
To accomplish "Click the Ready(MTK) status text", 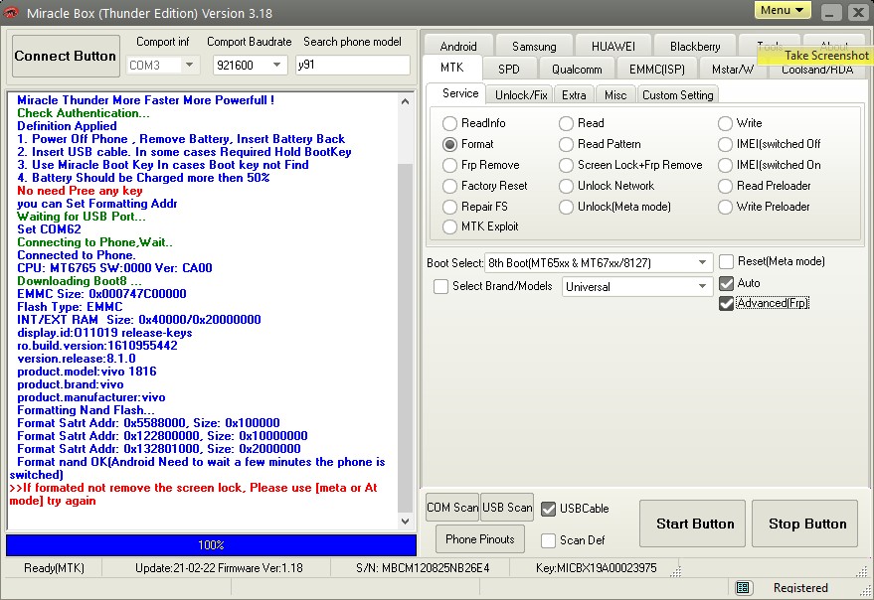I will coord(54,568).
